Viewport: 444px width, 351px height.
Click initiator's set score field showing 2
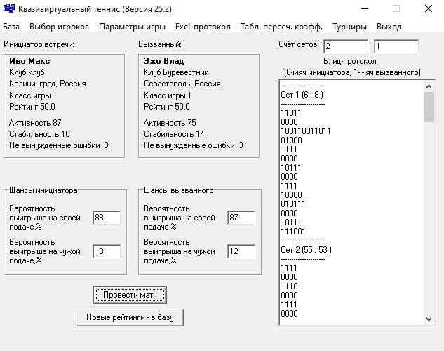[345, 46]
